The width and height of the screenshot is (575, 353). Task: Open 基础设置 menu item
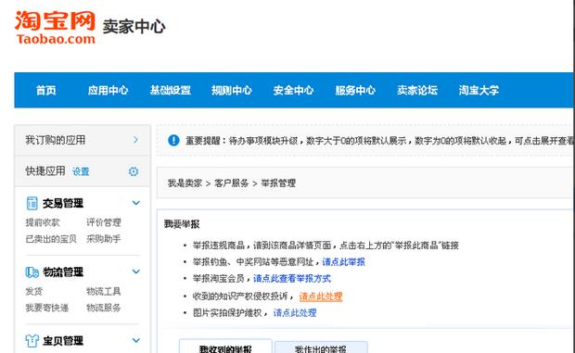pyautogui.click(x=170, y=90)
